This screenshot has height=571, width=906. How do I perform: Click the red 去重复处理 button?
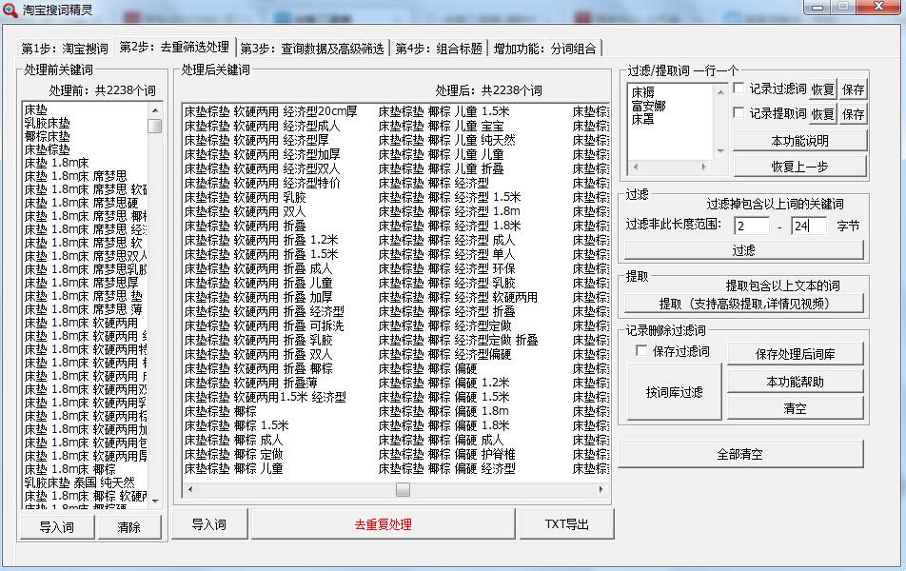click(x=384, y=524)
